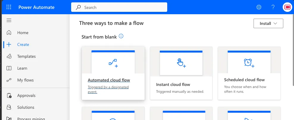
Task: Click the Approvals clipboard icon
Action: [x=9, y=95]
